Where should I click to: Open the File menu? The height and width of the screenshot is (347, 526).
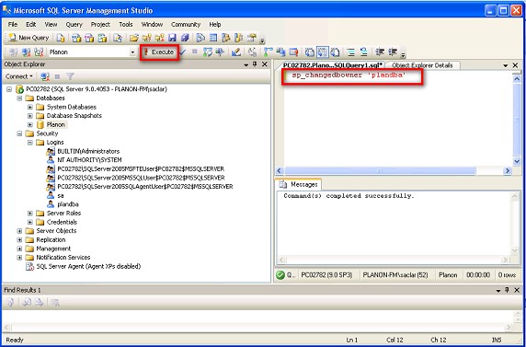click(x=12, y=25)
